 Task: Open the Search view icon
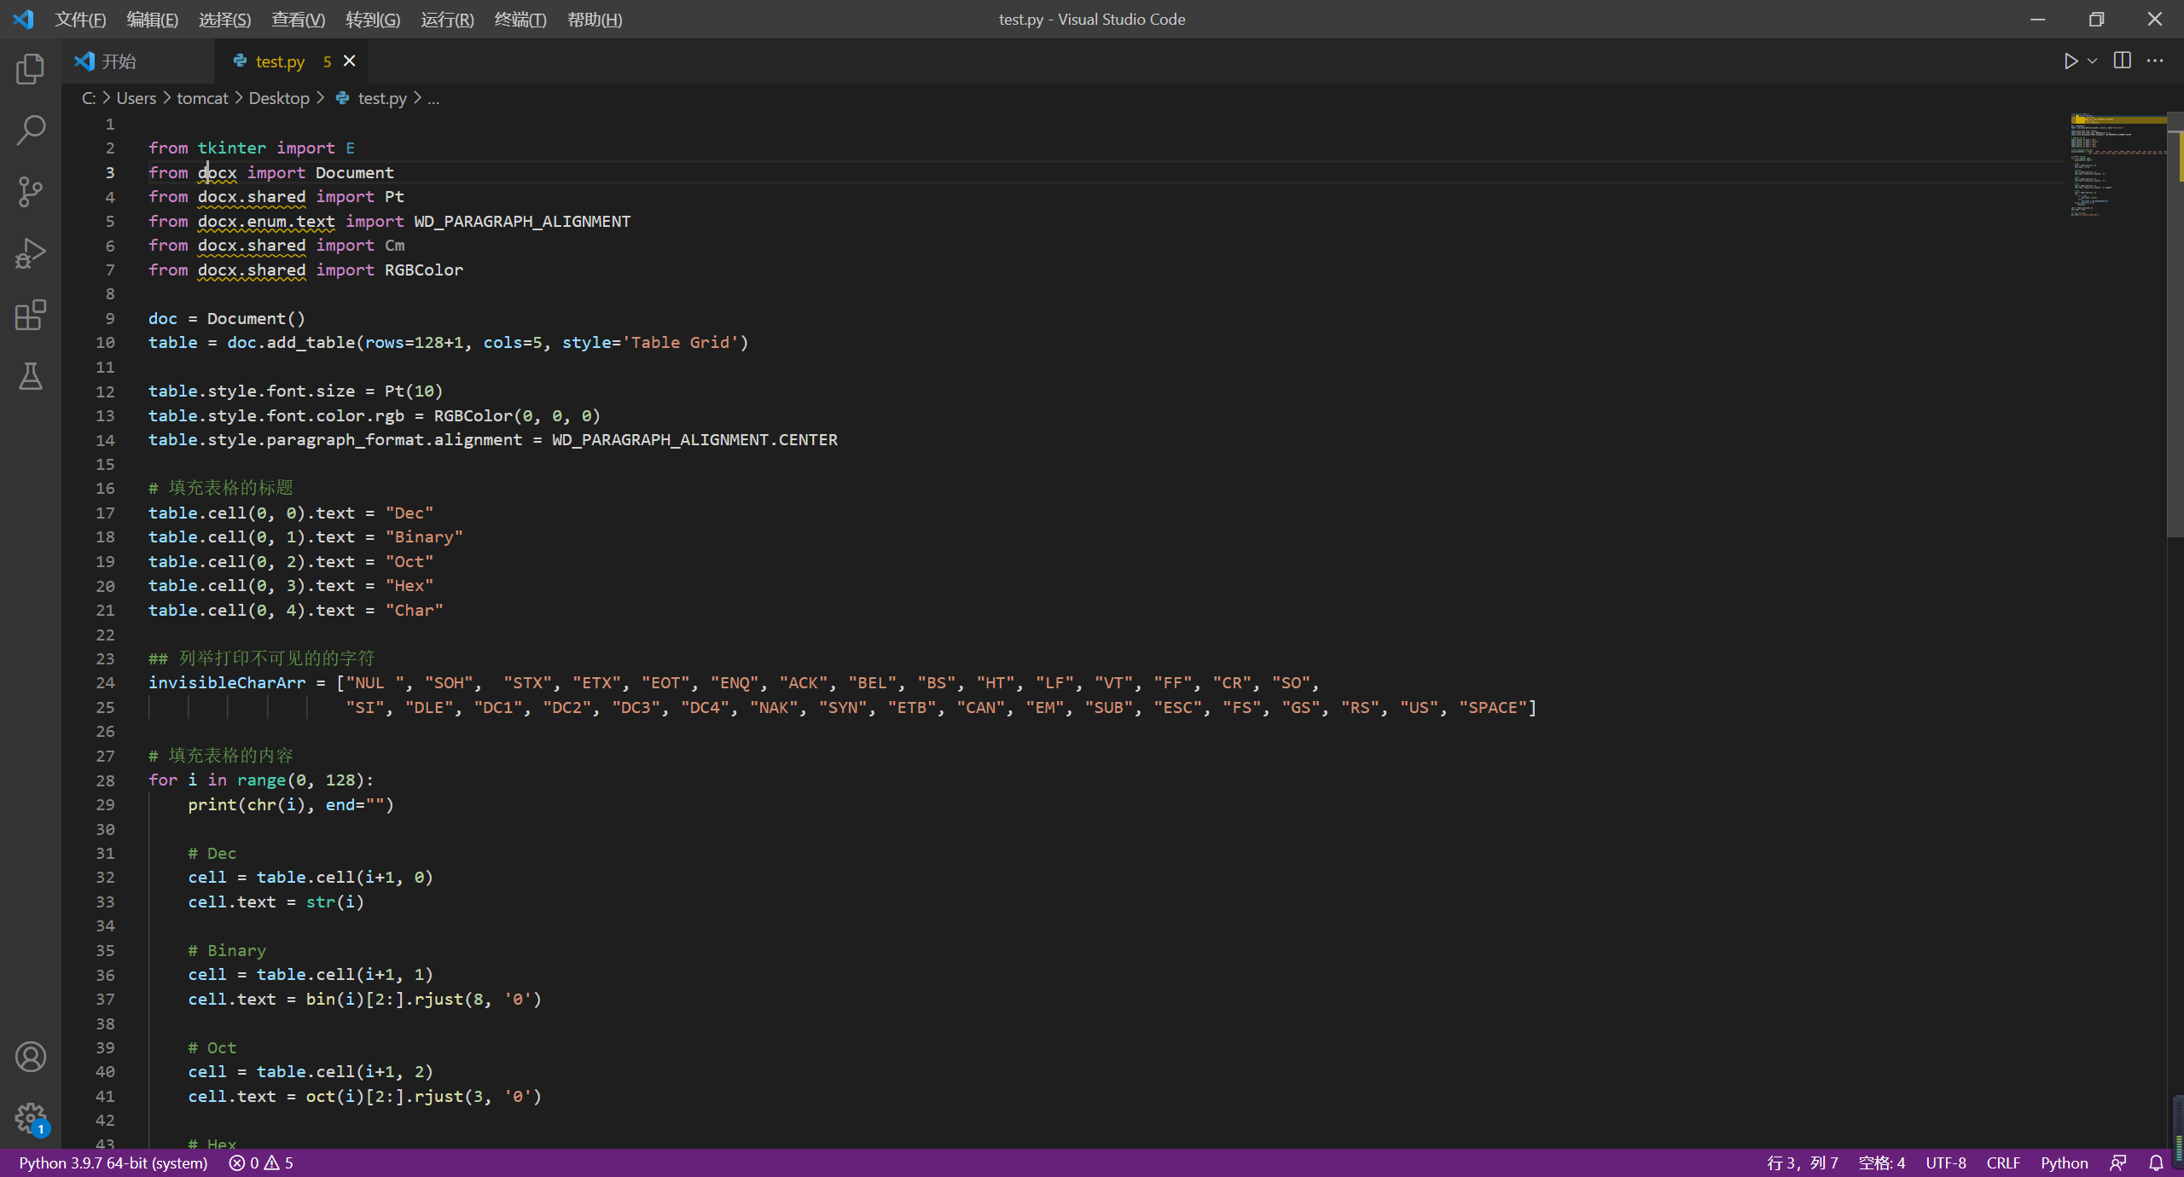coord(31,130)
